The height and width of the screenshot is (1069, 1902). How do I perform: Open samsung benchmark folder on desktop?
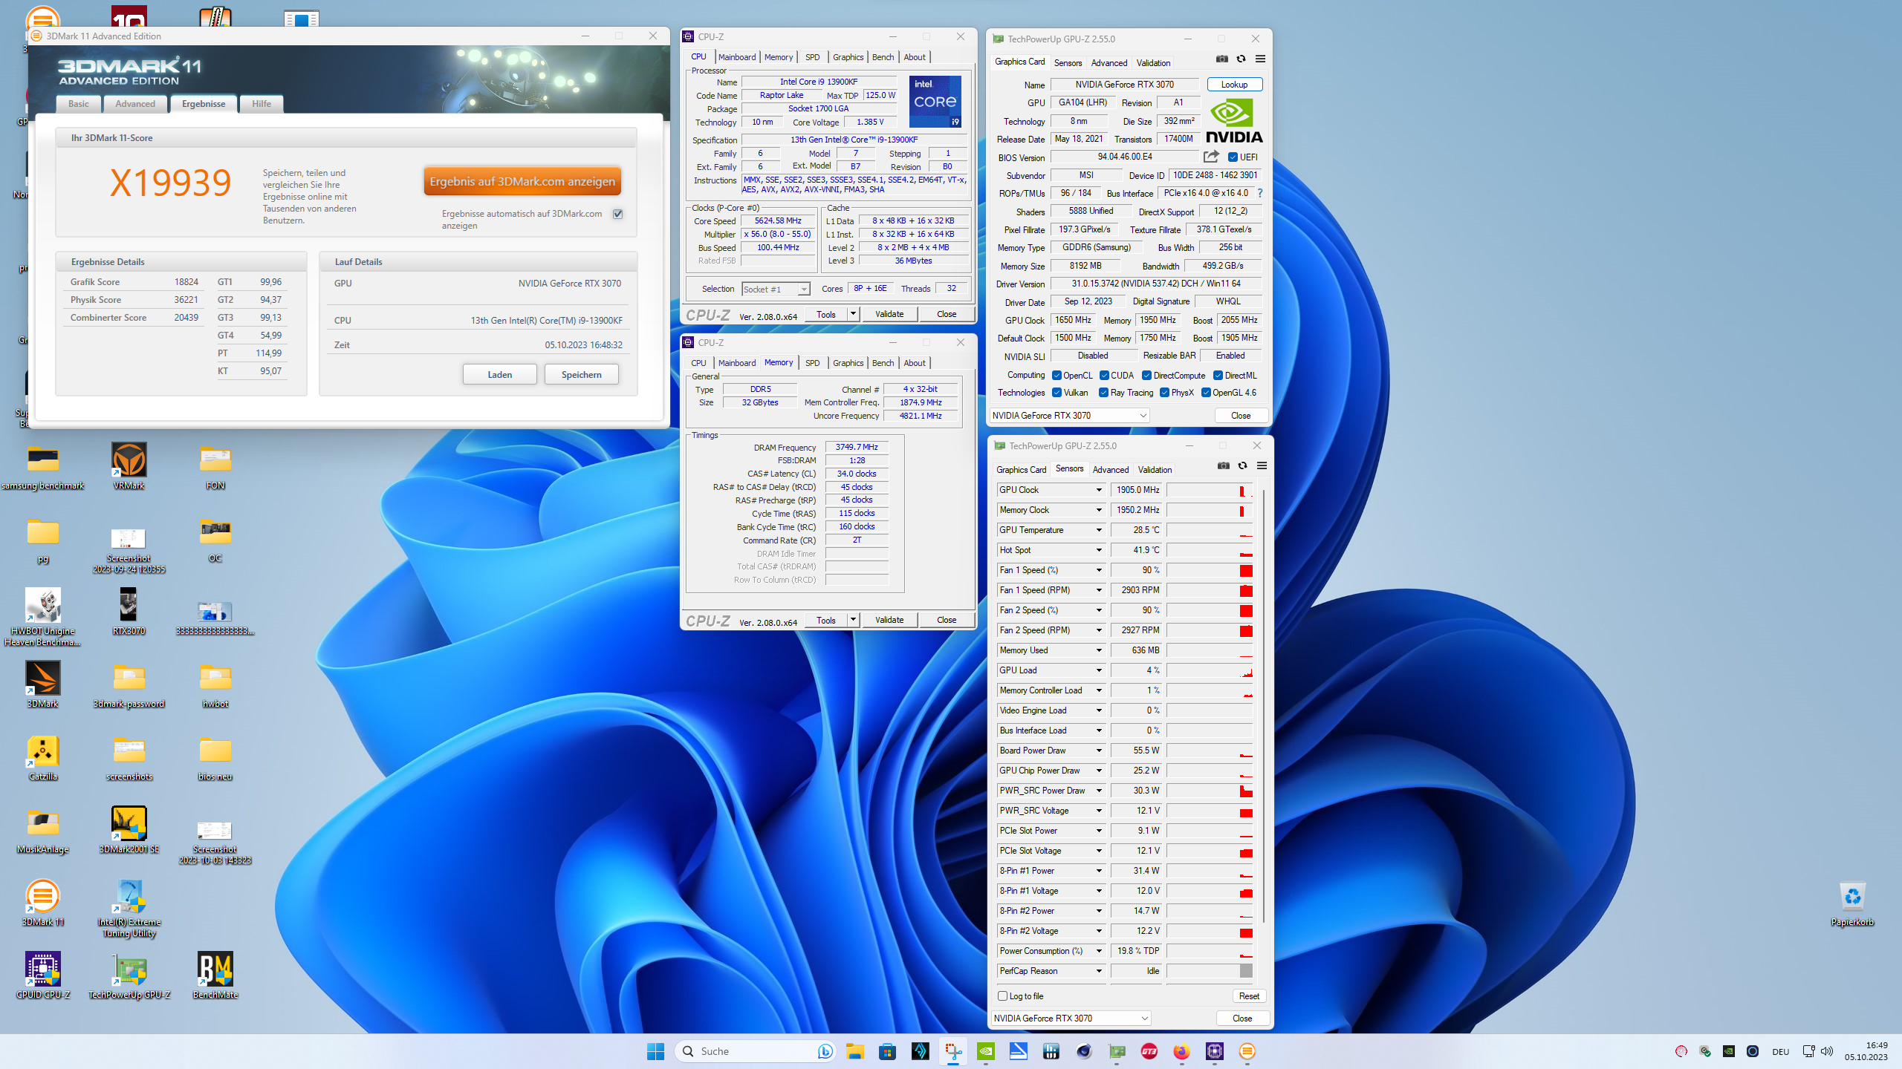point(43,466)
